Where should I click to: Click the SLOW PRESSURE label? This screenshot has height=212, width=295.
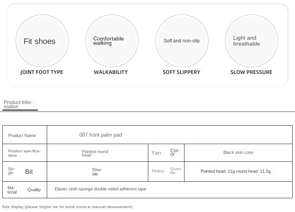click(x=251, y=72)
